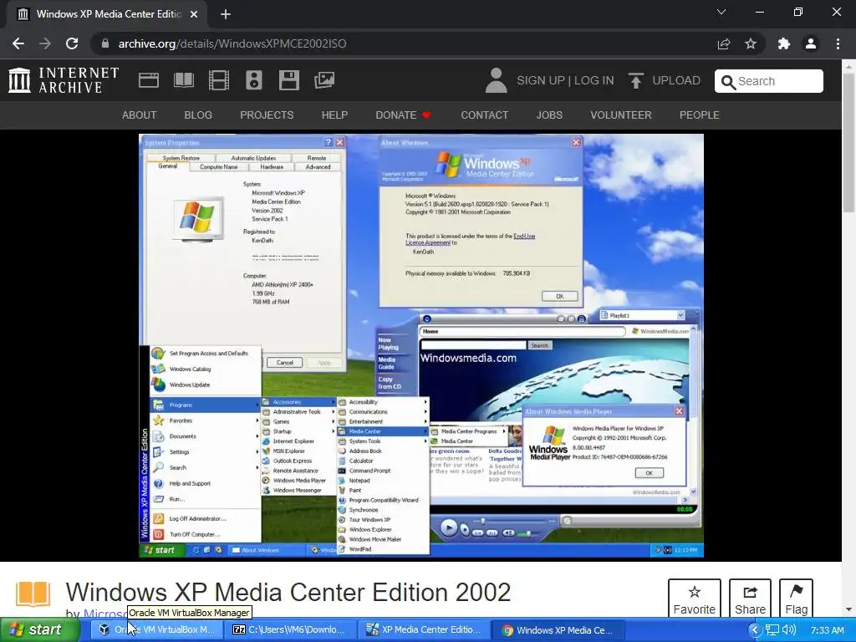
Task: Click the Windows XP screenshot preview image
Action: pos(421,345)
